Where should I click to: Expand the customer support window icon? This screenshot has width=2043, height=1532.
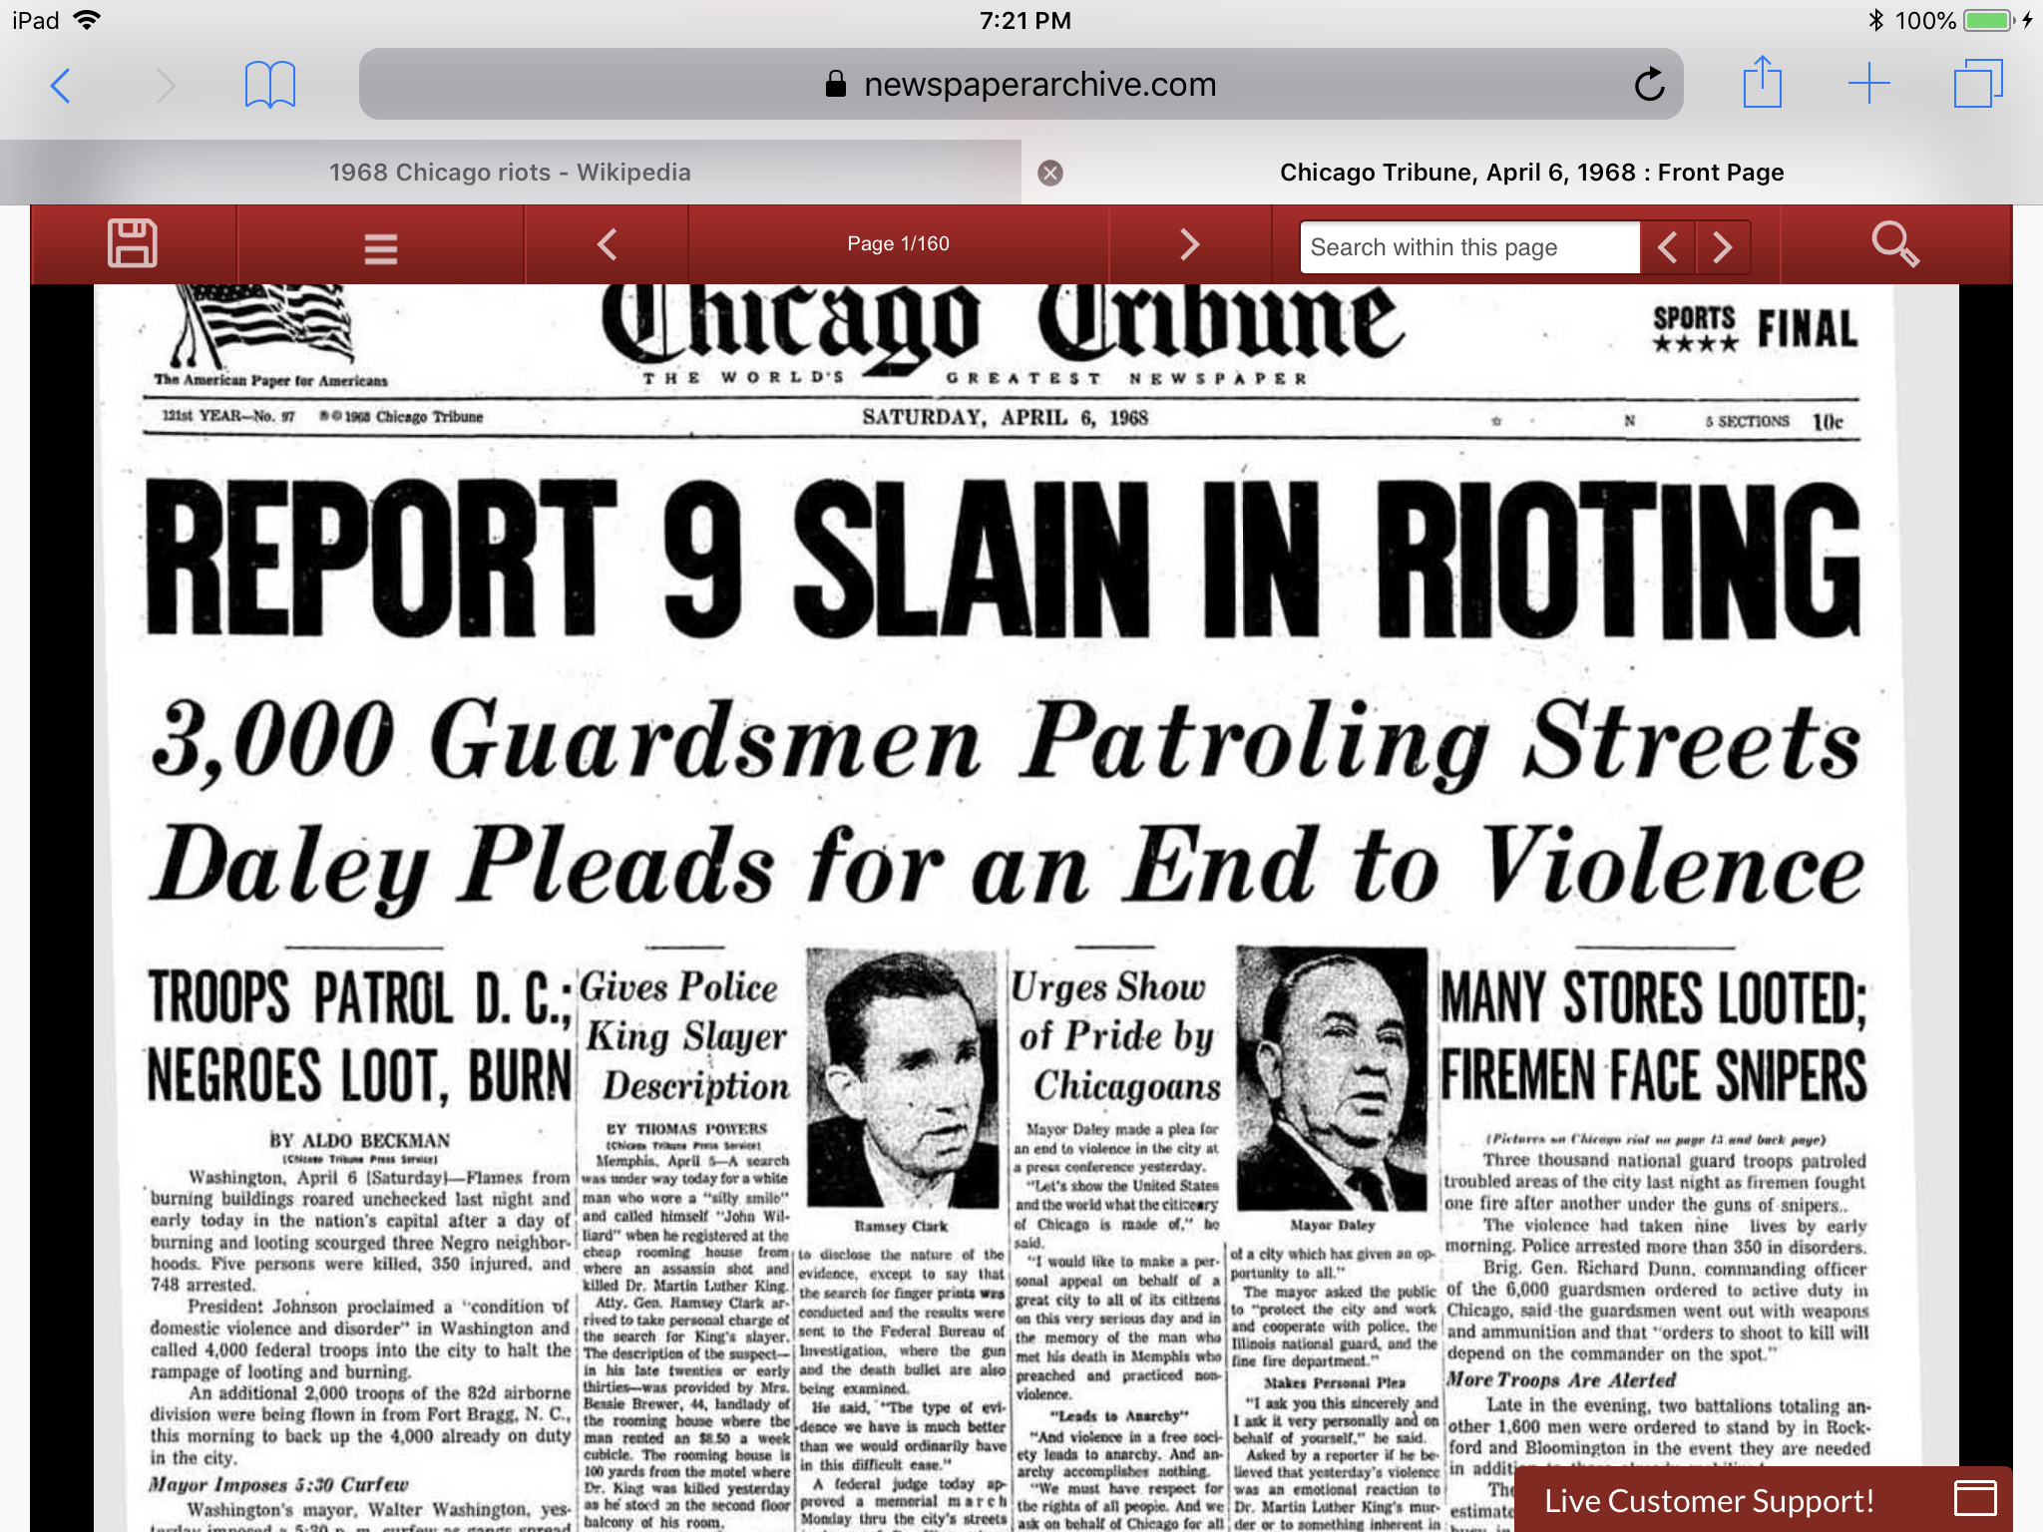pyautogui.click(x=1975, y=1499)
